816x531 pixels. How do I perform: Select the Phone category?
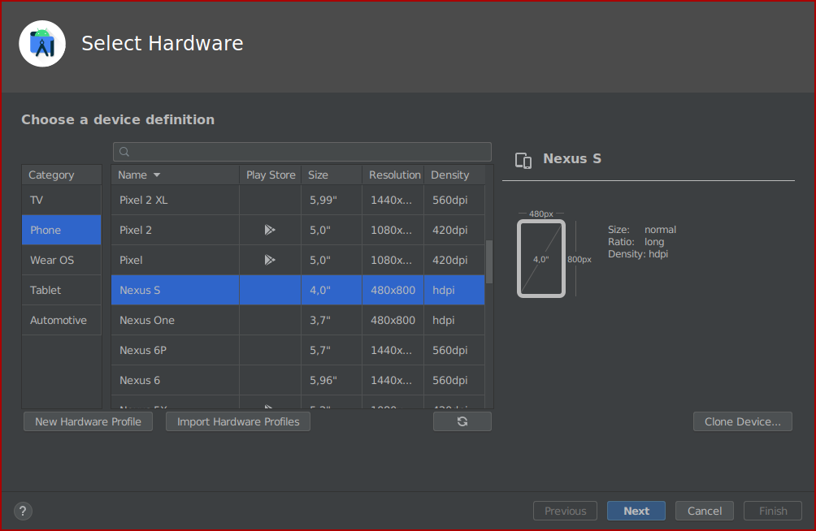click(62, 230)
